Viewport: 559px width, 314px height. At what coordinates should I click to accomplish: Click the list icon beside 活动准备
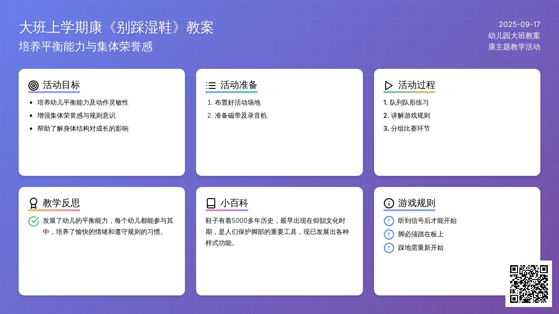point(211,85)
